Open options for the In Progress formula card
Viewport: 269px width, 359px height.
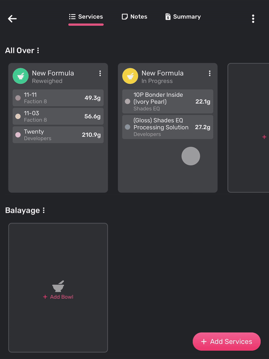(209, 73)
